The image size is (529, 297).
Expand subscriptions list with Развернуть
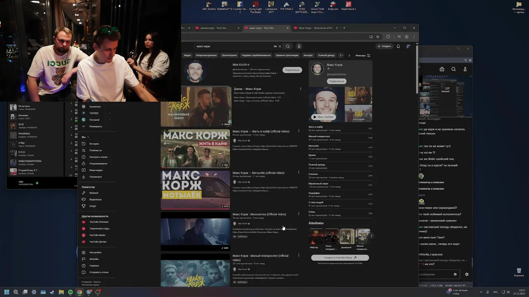click(92, 126)
